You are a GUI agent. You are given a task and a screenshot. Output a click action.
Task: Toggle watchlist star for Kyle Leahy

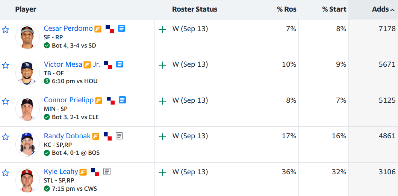click(x=5, y=173)
